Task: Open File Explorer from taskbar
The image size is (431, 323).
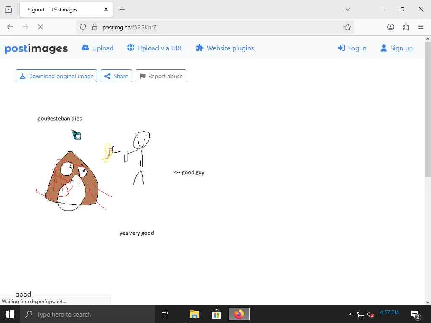Action: (x=194, y=314)
